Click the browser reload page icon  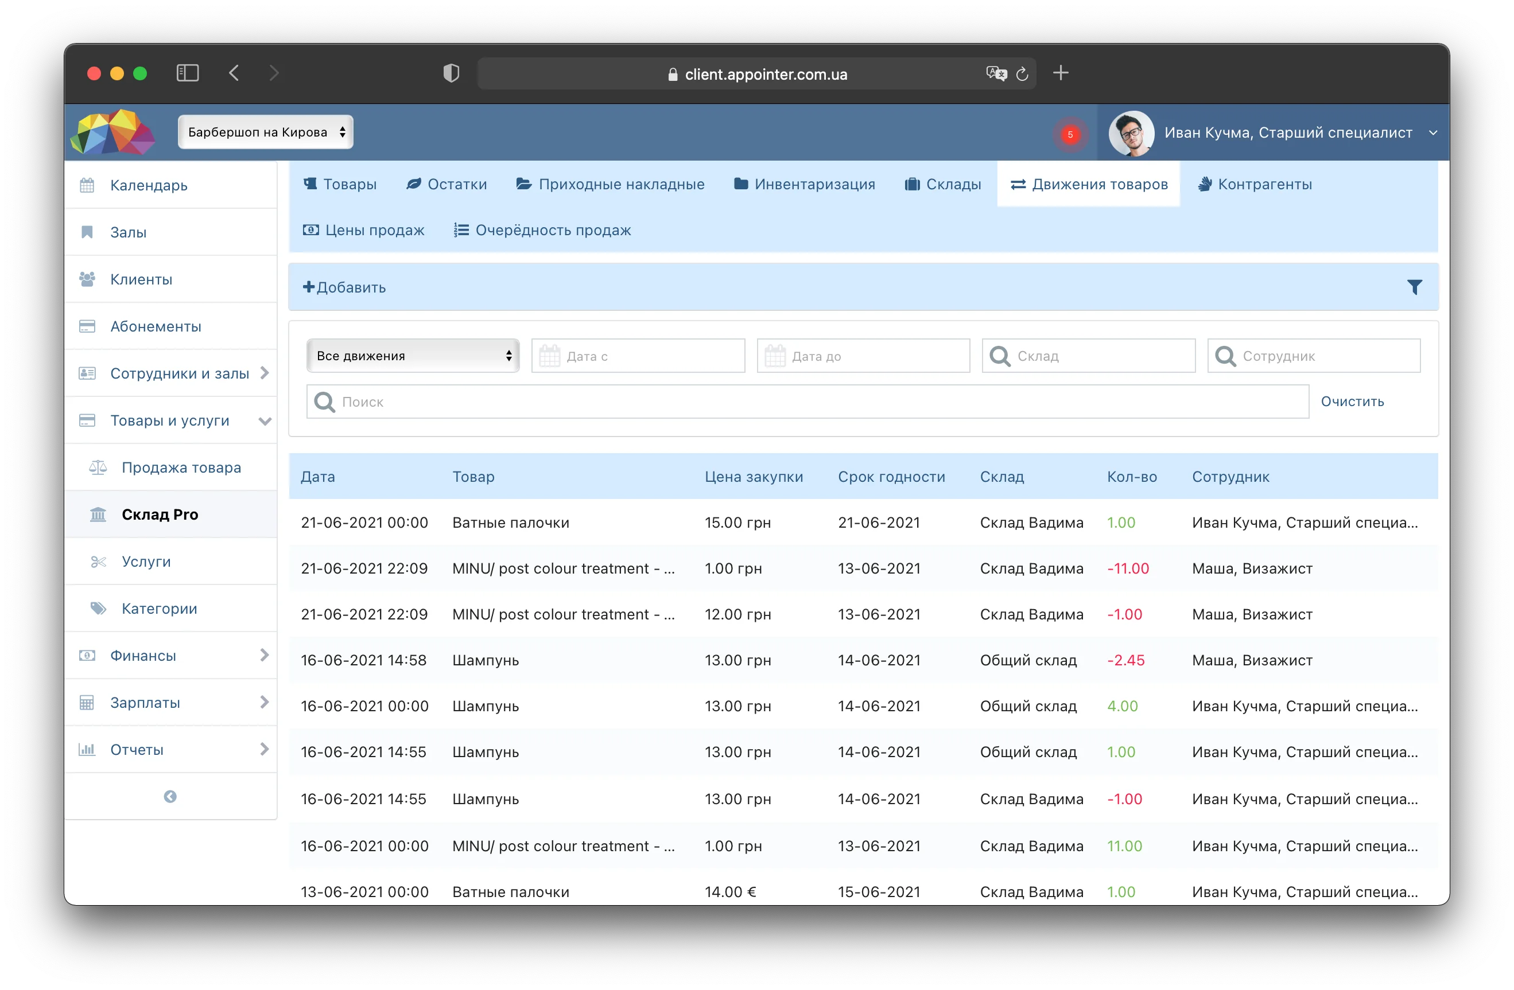(1022, 75)
